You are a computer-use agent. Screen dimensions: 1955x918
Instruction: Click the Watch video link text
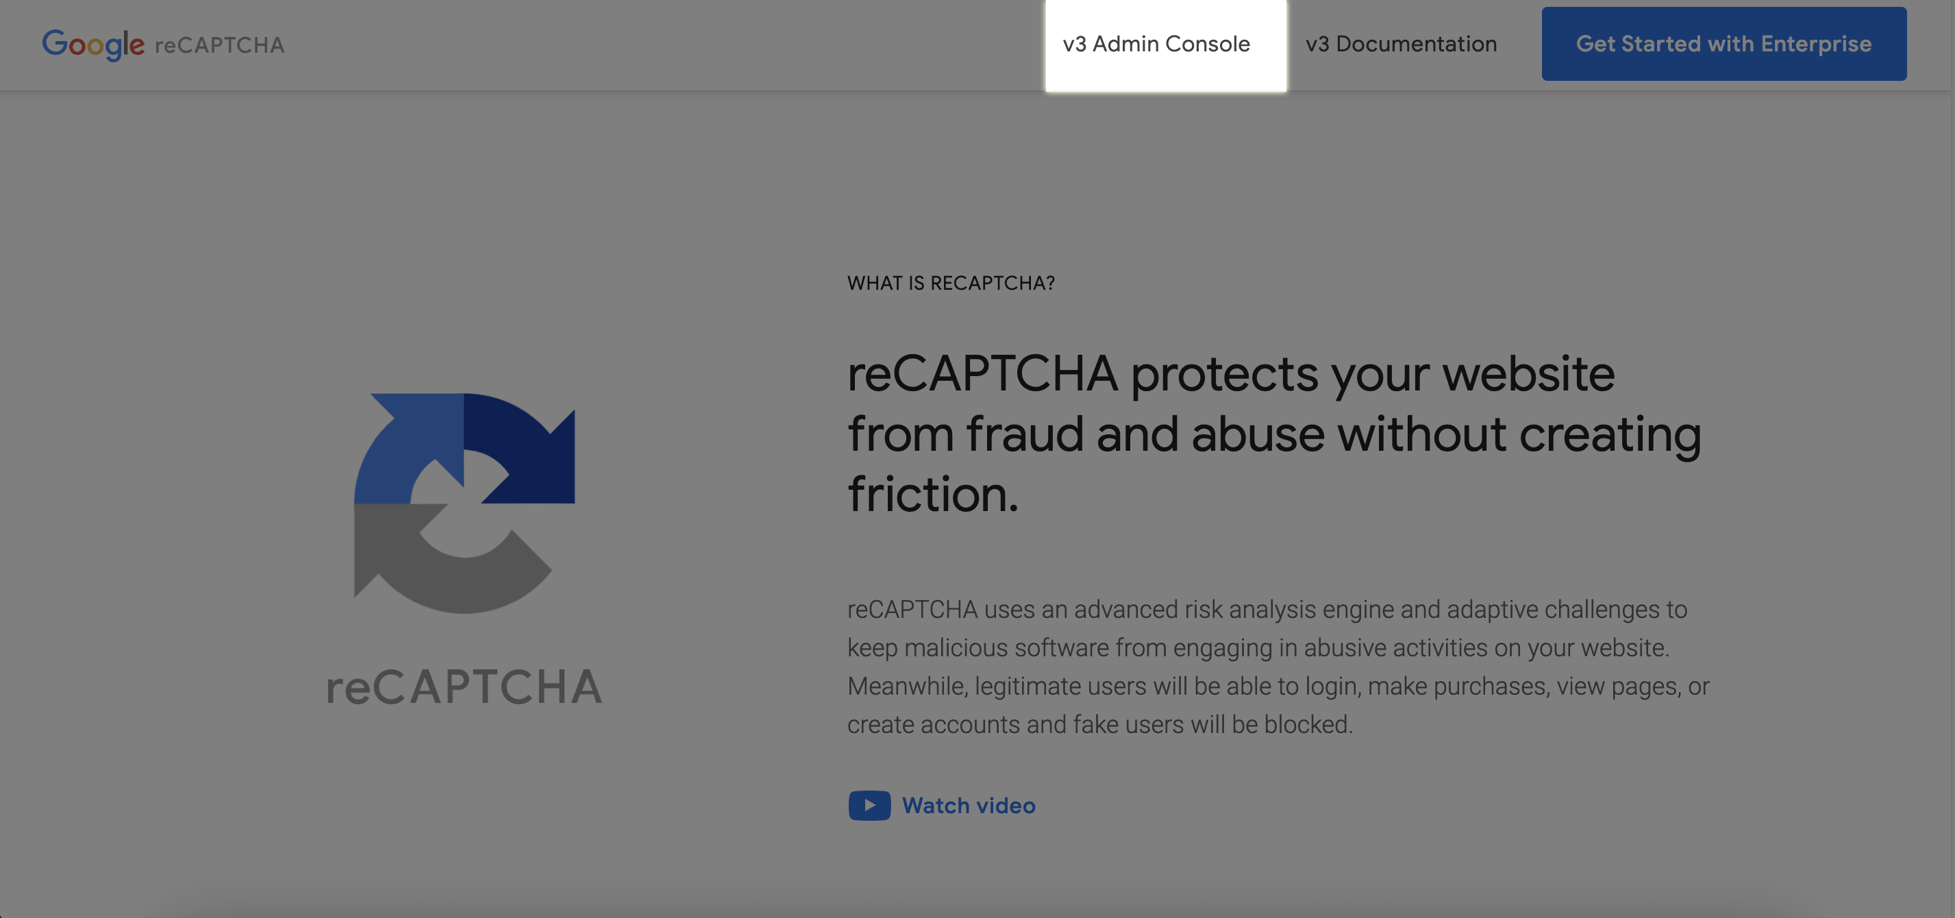[x=969, y=805]
